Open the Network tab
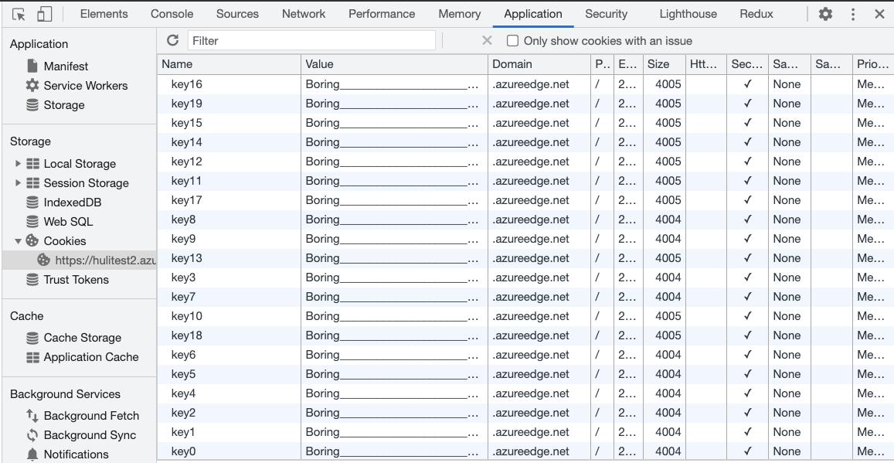The height and width of the screenshot is (463, 894). tap(304, 14)
